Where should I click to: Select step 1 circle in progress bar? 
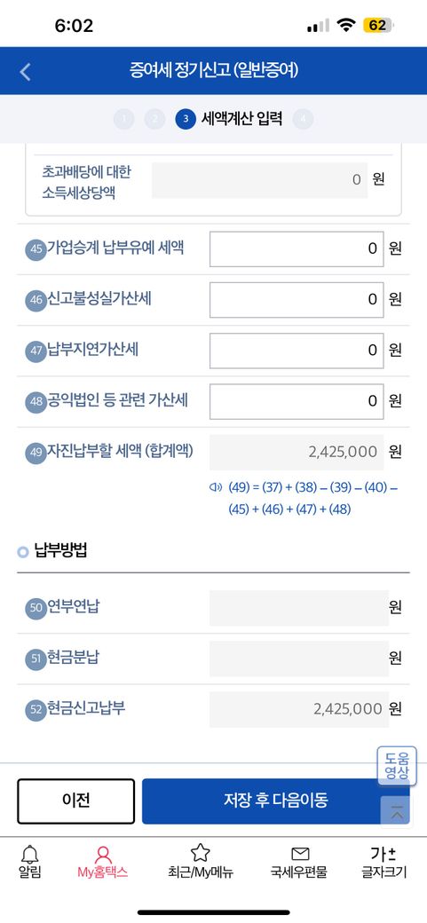pyautogui.click(x=123, y=120)
